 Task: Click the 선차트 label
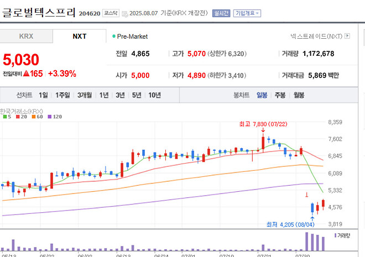tap(24, 95)
